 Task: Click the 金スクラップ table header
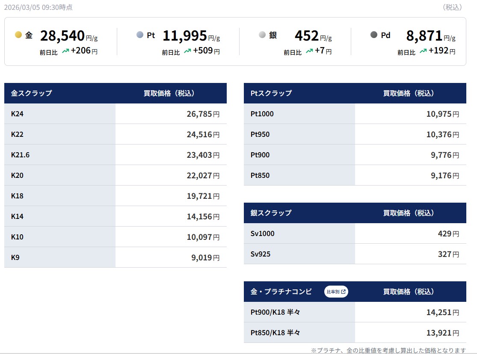pos(31,93)
